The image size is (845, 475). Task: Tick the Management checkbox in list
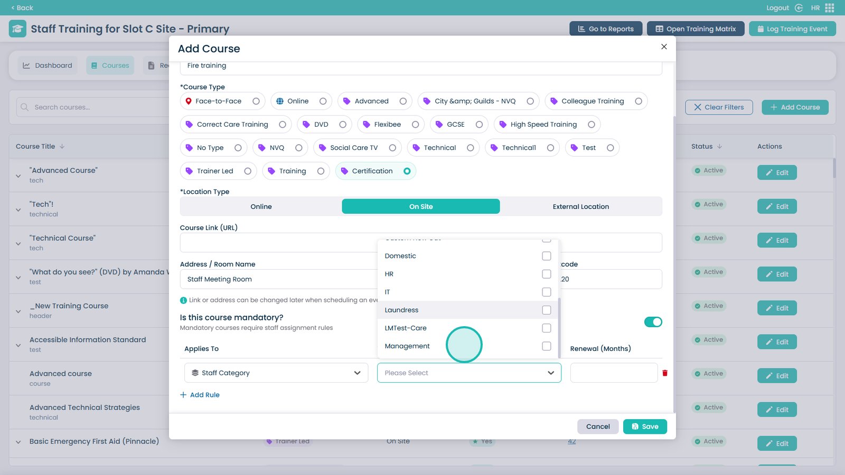tap(546, 346)
